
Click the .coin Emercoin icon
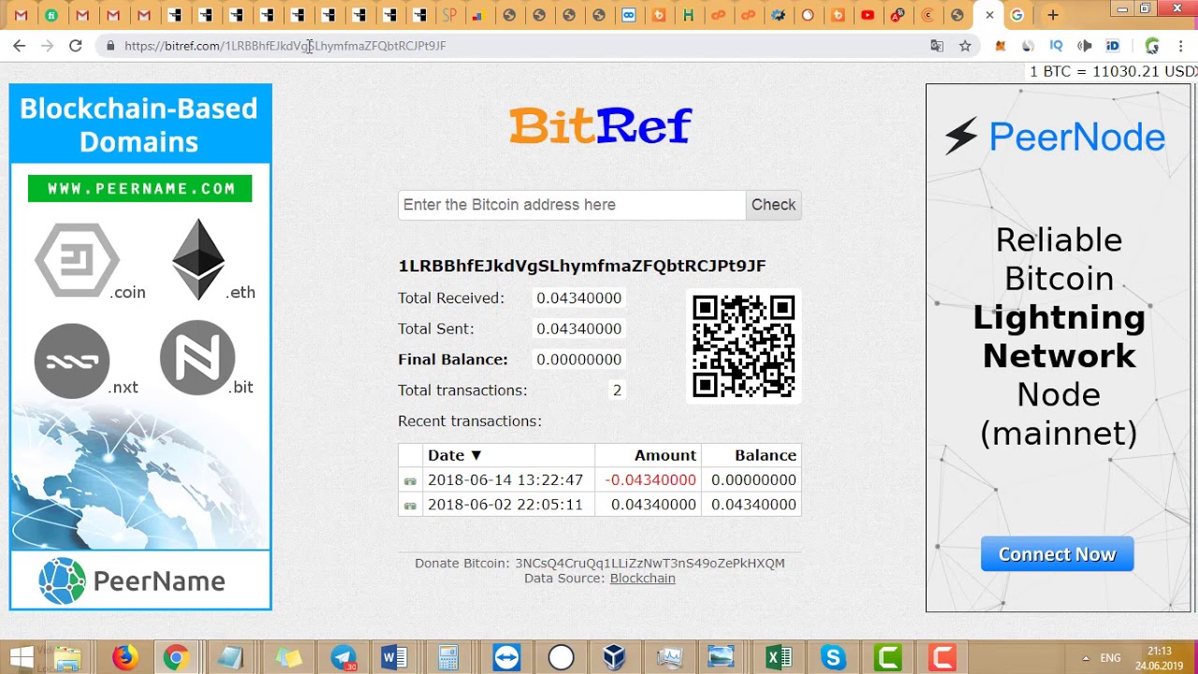pos(78,261)
